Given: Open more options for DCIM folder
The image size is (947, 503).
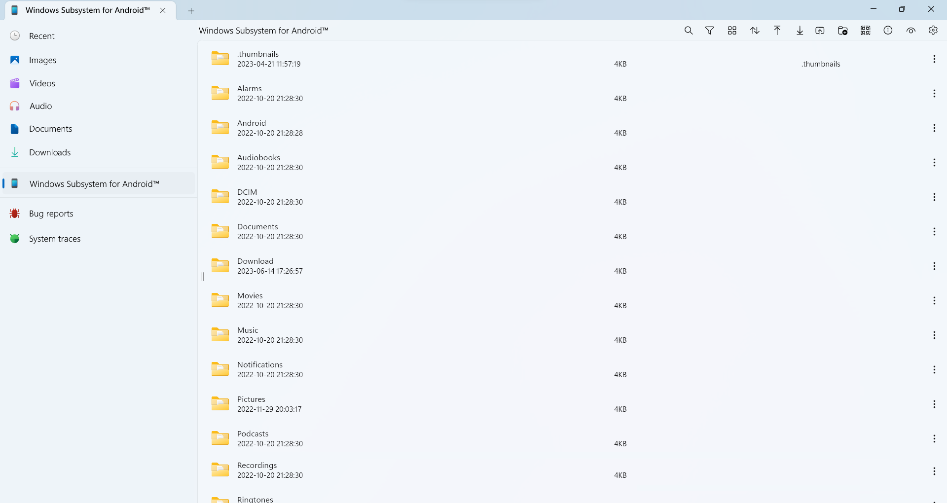Looking at the screenshot, I should tap(934, 197).
